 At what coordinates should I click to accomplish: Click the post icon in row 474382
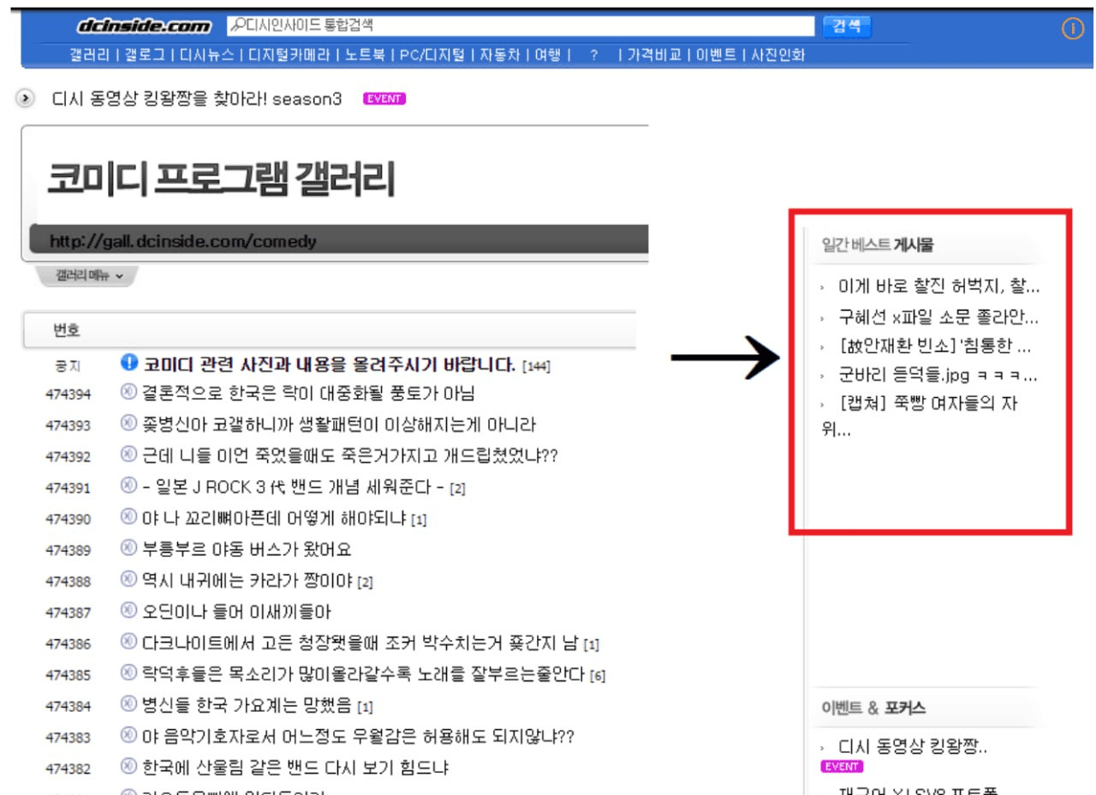click(129, 765)
